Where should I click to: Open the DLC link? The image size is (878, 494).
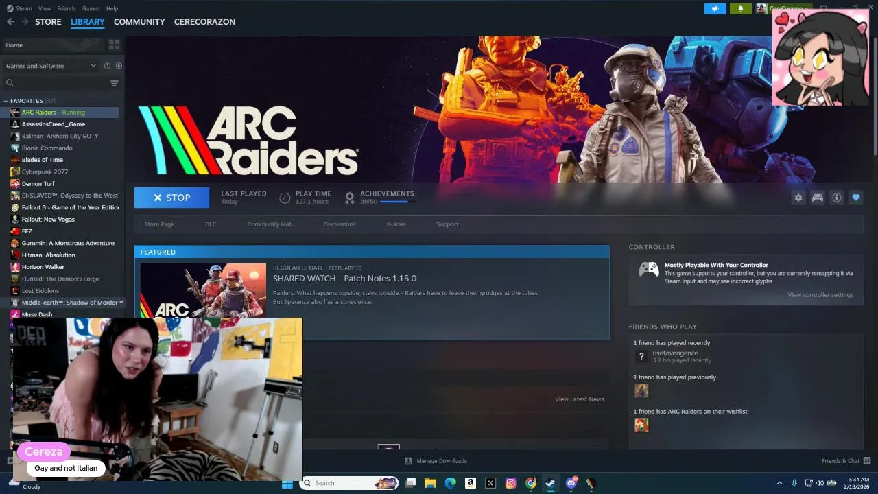[x=211, y=224]
